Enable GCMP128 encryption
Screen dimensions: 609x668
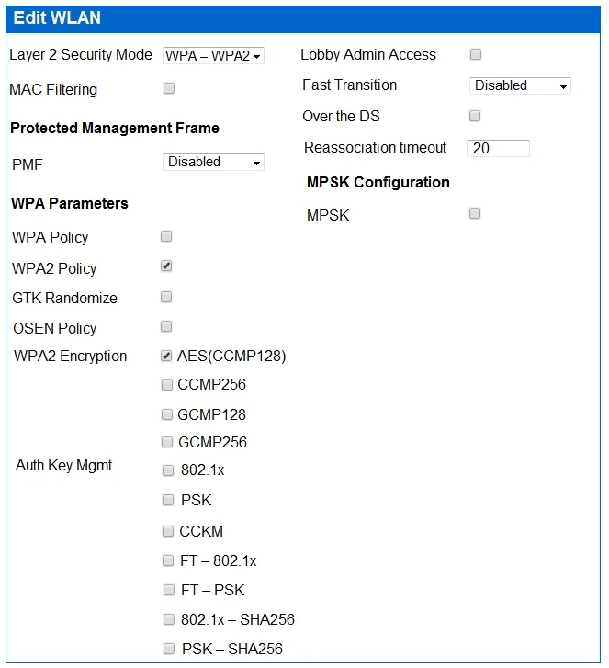(167, 414)
